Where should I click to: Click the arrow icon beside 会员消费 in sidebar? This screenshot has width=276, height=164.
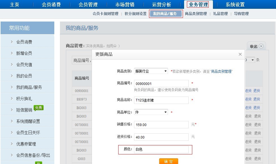12,42
